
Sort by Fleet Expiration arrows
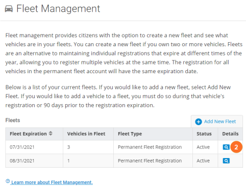(51, 134)
